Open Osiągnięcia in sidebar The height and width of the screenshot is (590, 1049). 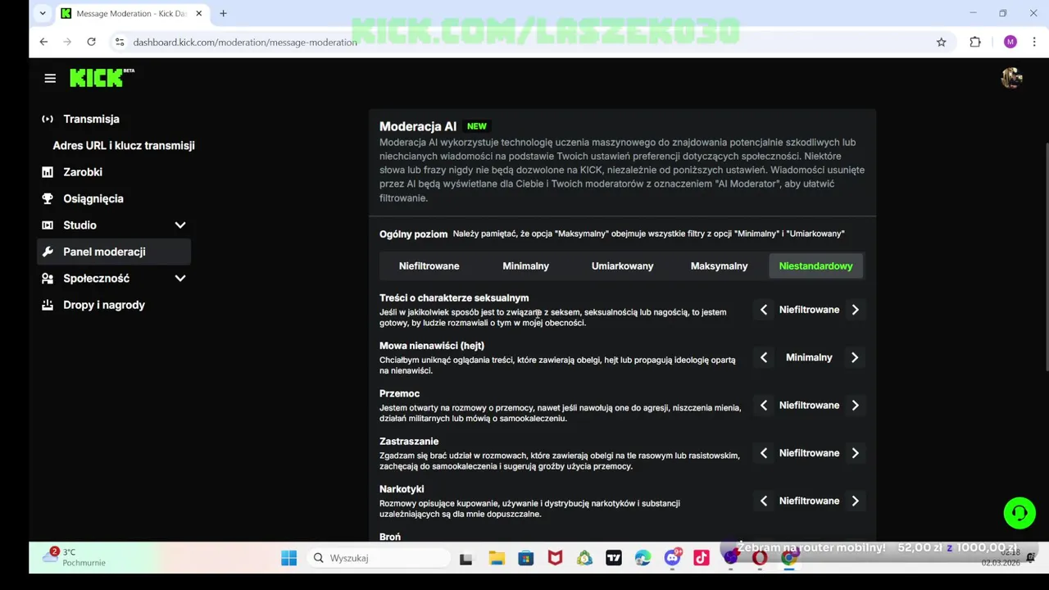point(93,198)
